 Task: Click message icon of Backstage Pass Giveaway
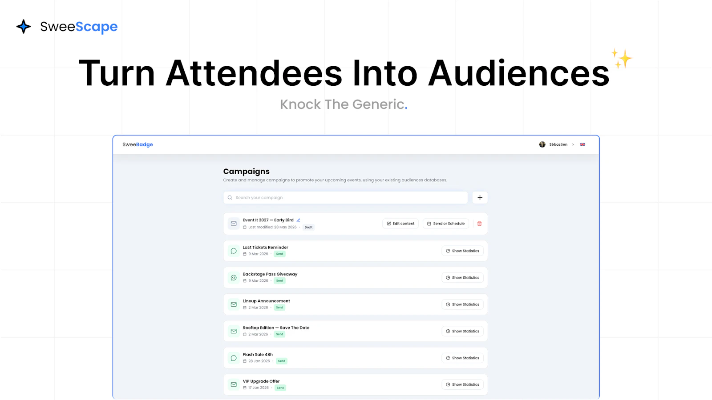pyautogui.click(x=234, y=278)
